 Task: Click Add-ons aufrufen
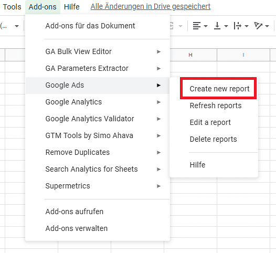tap(75, 212)
